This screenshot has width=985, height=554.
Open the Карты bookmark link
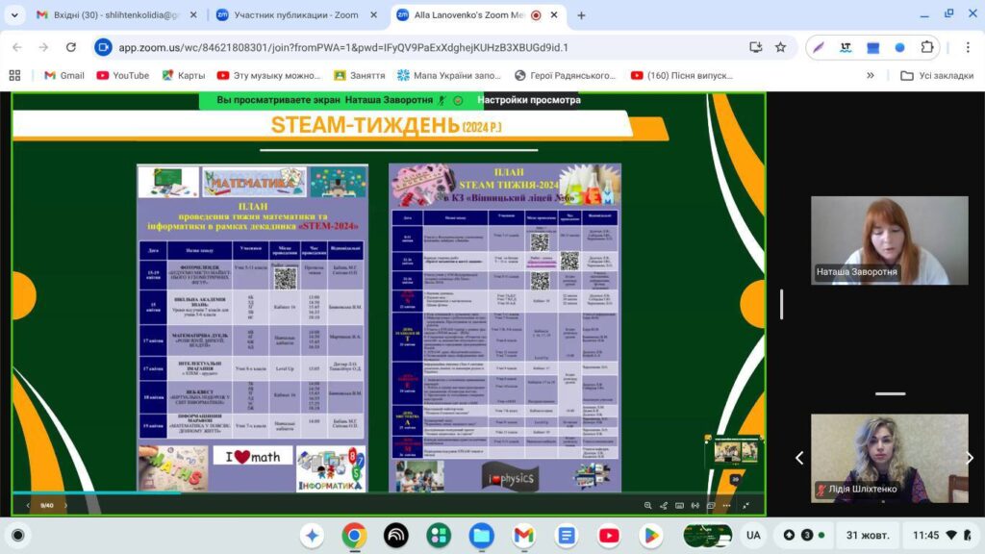click(183, 75)
